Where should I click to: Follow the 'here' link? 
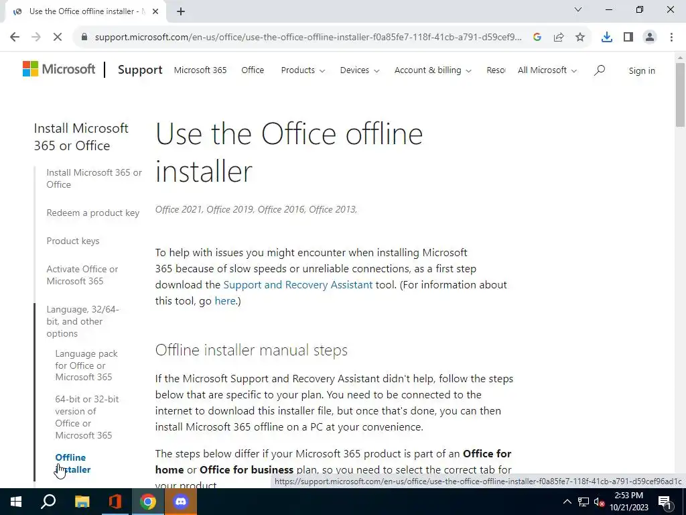point(225,301)
